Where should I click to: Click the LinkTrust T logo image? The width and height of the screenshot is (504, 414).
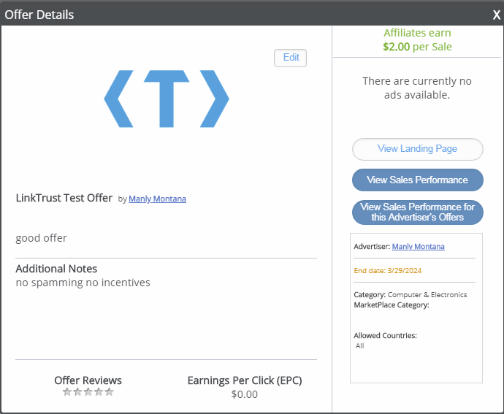pyautogui.click(x=167, y=99)
